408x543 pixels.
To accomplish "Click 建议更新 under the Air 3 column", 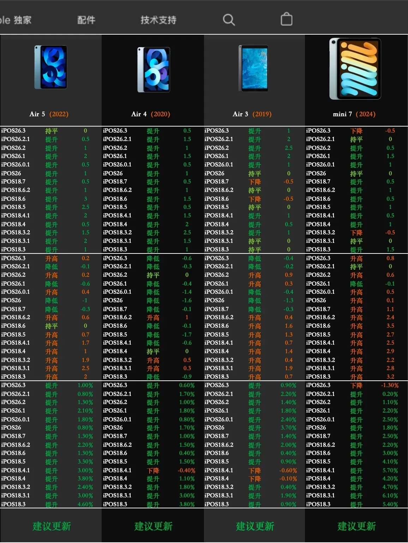I will (255, 526).
